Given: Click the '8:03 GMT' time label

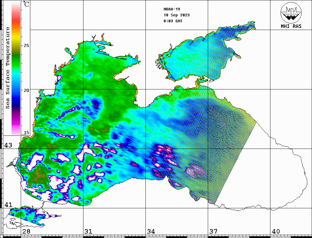Looking at the screenshot, I should point(173,21).
